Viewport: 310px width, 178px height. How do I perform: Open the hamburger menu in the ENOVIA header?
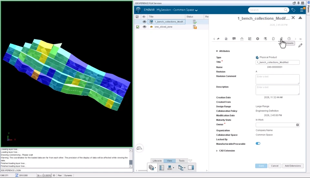click(302, 10)
